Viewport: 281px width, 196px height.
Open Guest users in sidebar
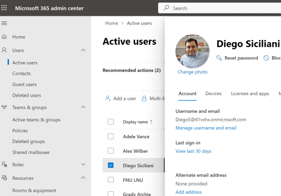(x=24, y=84)
